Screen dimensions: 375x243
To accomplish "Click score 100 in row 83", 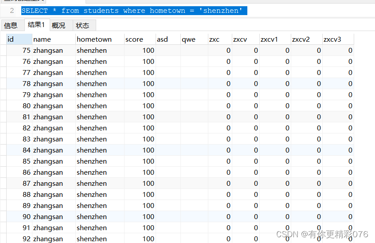I will [140, 139].
